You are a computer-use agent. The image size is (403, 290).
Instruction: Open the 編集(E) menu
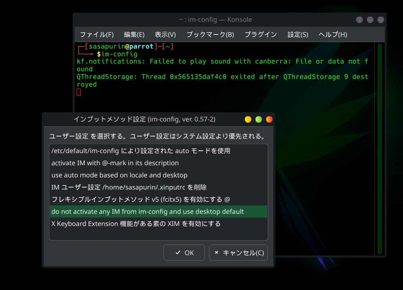click(133, 34)
